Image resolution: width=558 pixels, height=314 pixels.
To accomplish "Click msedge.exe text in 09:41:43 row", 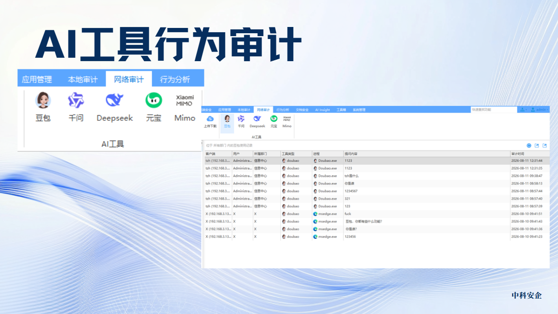I will tap(327, 222).
